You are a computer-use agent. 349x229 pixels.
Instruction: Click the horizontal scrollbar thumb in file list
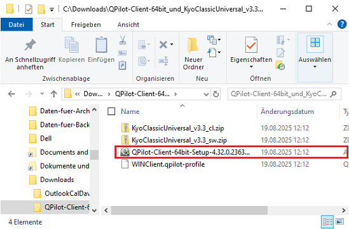pyautogui.click(x=189, y=211)
